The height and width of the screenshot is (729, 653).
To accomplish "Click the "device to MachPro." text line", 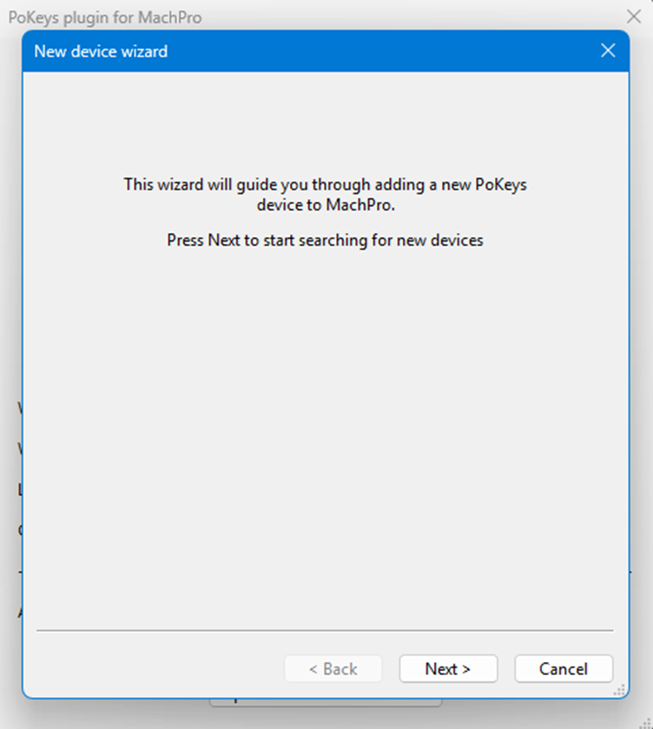I will [x=326, y=205].
